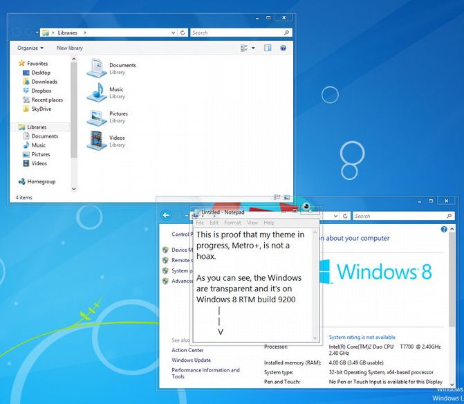Open the Videos library icon in main pane
The image size is (464, 404).
97,141
